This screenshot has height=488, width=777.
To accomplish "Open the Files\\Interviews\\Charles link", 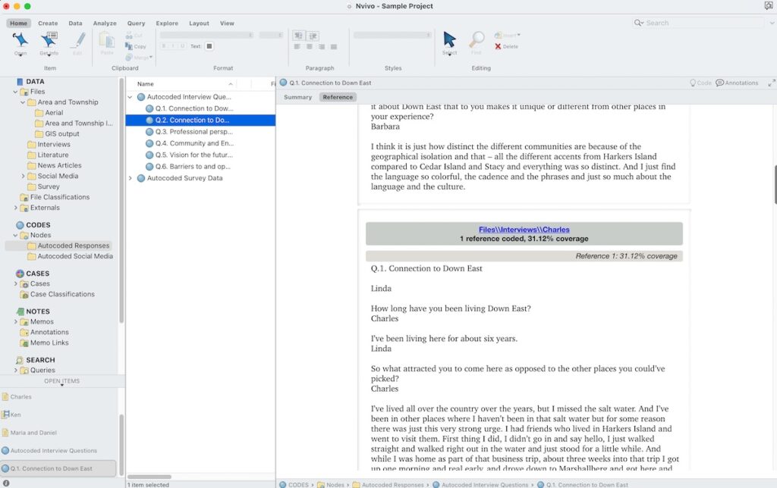I will tap(524, 230).
